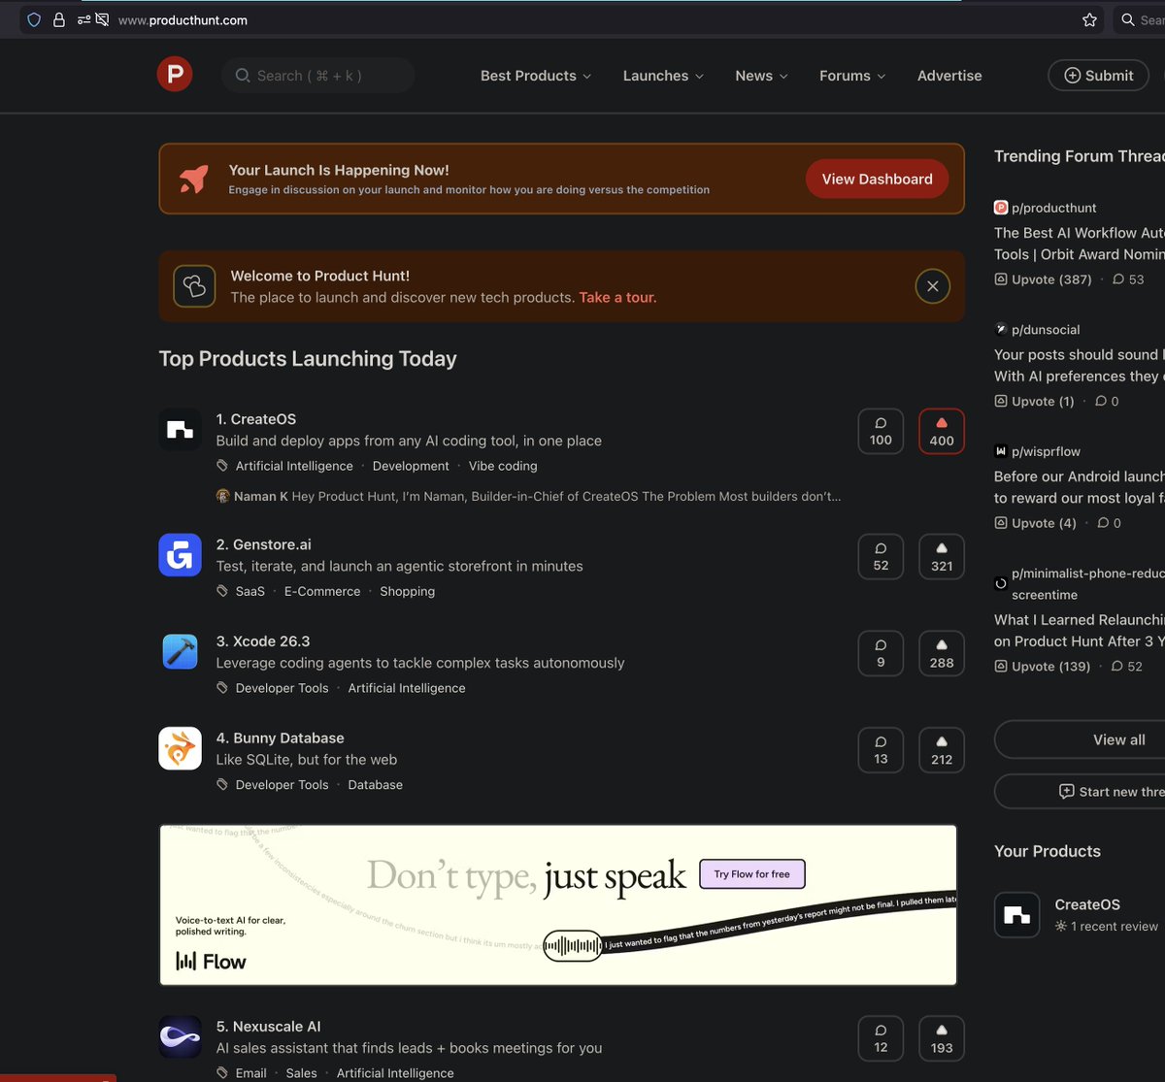Screen dimensions: 1165x1082
Task: Upvote the thread with Upvote (1)
Action: click(1034, 401)
